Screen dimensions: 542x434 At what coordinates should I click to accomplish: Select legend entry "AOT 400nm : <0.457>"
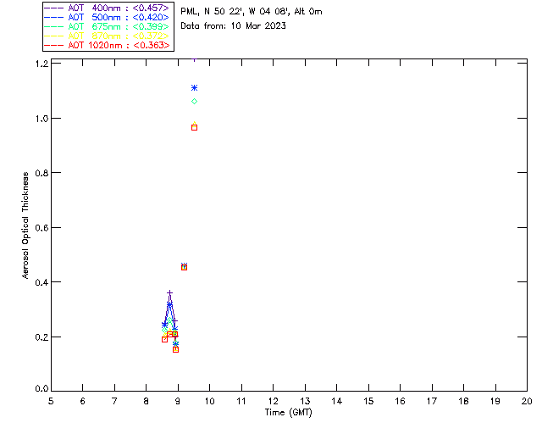[x=119, y=8]
